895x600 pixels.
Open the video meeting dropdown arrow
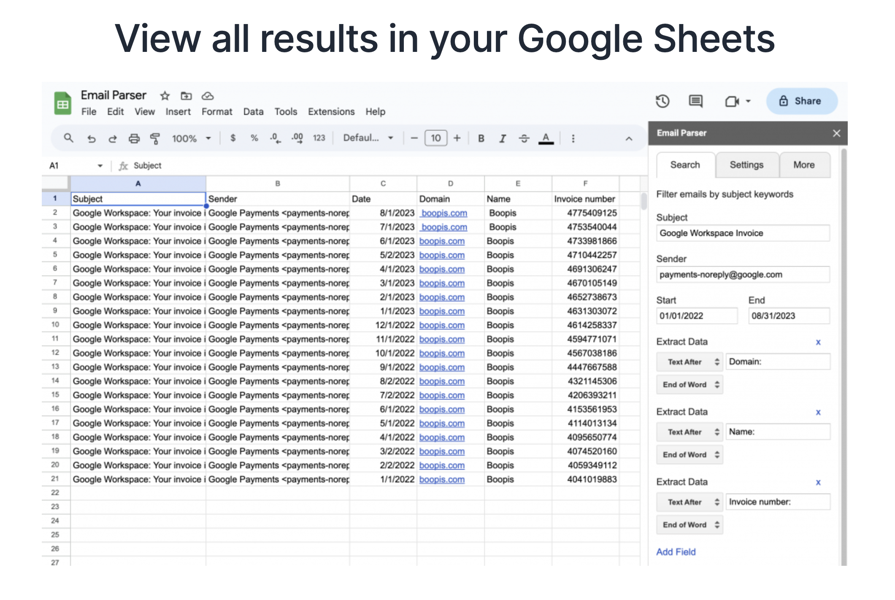click(x=748, y=101)
